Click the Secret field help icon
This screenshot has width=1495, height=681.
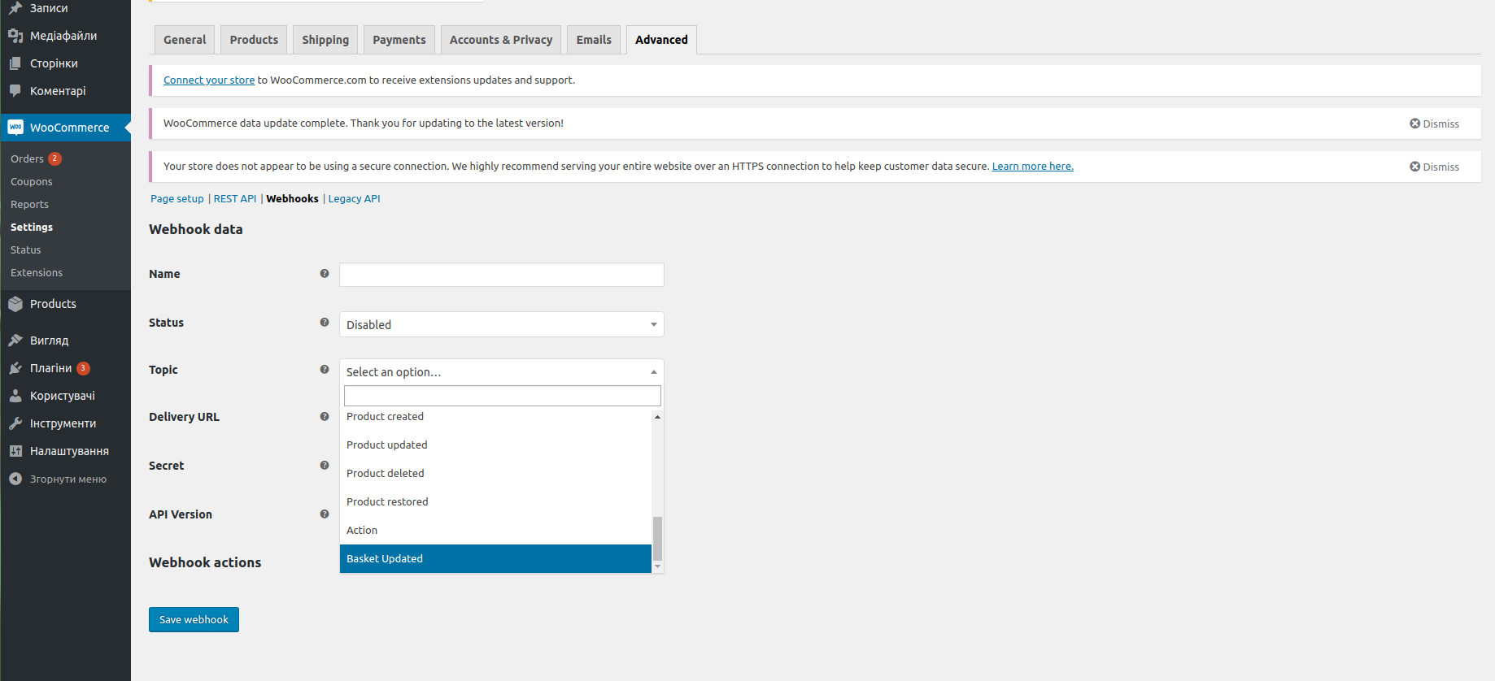pos(325,466)
